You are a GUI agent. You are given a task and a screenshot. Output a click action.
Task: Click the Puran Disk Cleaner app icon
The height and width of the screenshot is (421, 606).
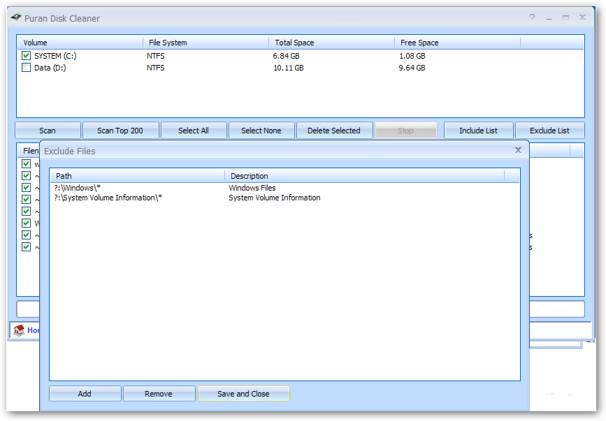(x=16, y=17)
